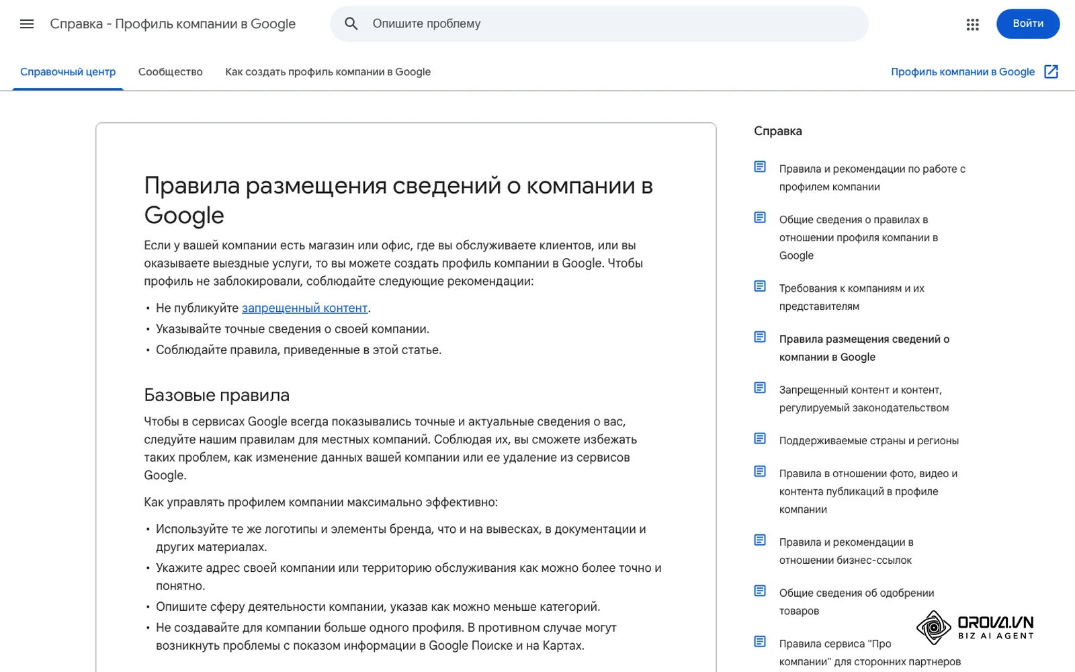Click the Войти sign-in button
1075x672 pixels.
[1028, 24]
